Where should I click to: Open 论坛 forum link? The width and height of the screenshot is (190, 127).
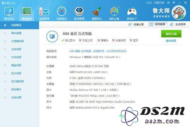tap(149, 3)
